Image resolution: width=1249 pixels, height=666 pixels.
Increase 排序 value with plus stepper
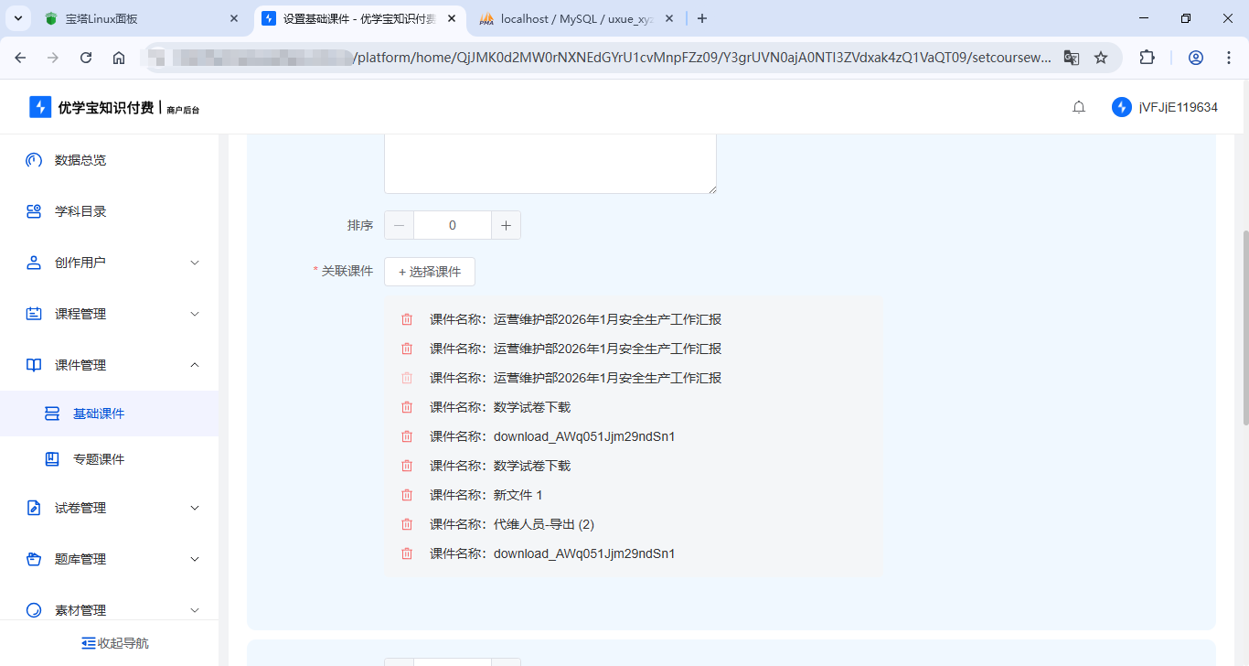click(x=506, y=224)
